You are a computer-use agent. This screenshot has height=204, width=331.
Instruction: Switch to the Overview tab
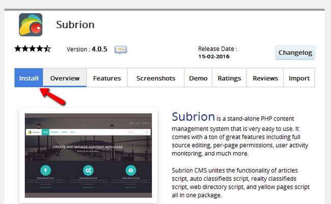[65, 78]
